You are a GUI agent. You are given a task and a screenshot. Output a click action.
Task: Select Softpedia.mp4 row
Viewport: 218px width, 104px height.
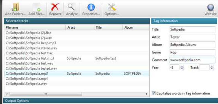point(77,78)
